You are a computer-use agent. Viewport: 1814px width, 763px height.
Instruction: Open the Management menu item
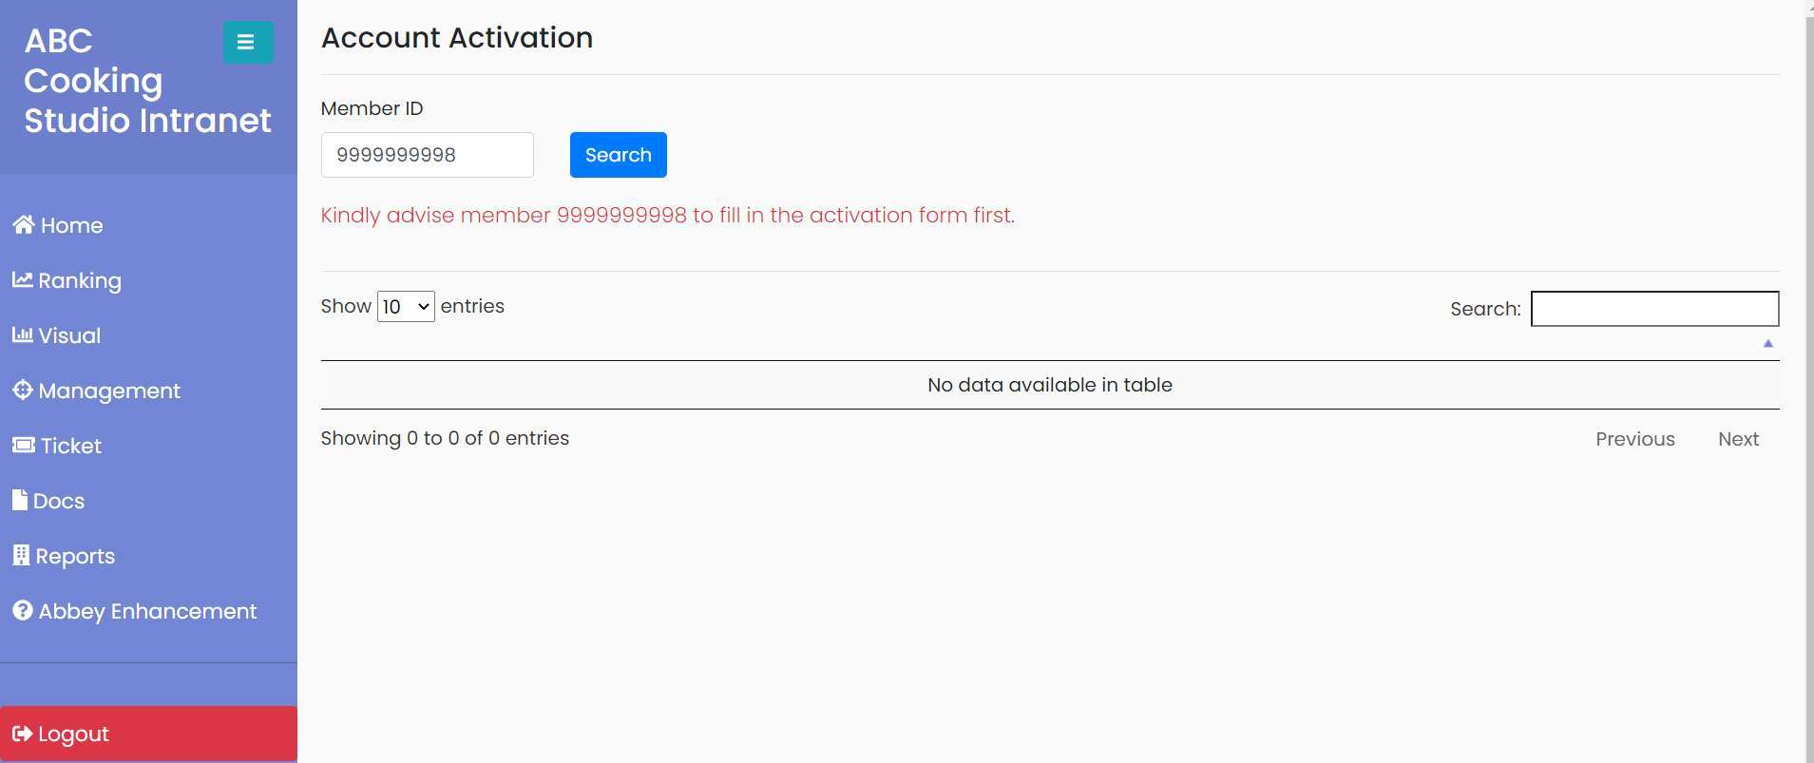pos(96,391)
